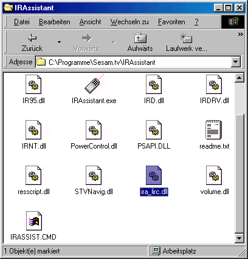Screen dimensions: 248x259
Task: Select the IR95.dll file icon
Action: 33,84
